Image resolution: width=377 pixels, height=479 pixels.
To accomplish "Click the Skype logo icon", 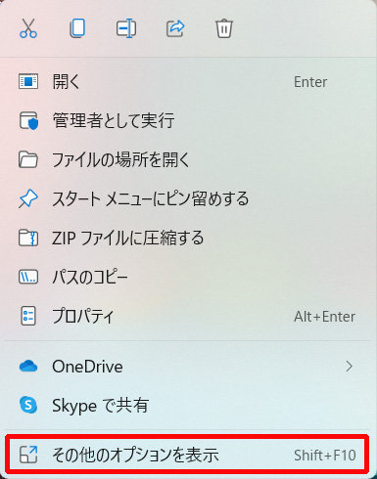I will (x=28, y=406).
